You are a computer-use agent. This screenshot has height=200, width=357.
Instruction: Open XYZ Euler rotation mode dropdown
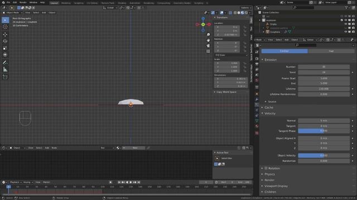click(231, 55)
